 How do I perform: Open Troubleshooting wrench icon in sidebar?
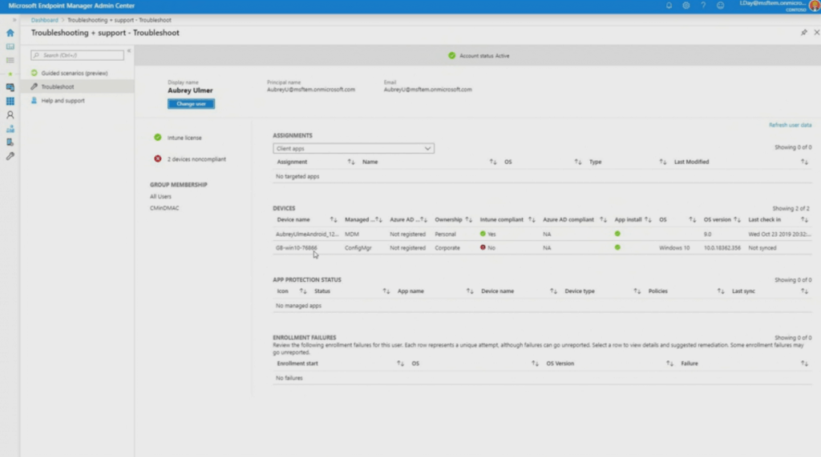(x=10, y=156)
